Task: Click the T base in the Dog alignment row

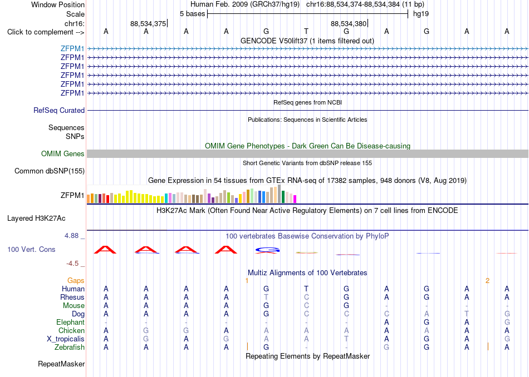Action: click(467, 314)
